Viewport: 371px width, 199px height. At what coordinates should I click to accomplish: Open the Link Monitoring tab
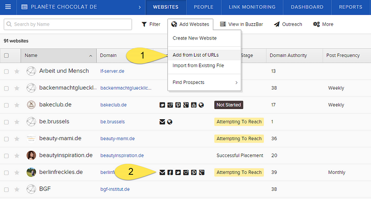[x=252, y=7]
